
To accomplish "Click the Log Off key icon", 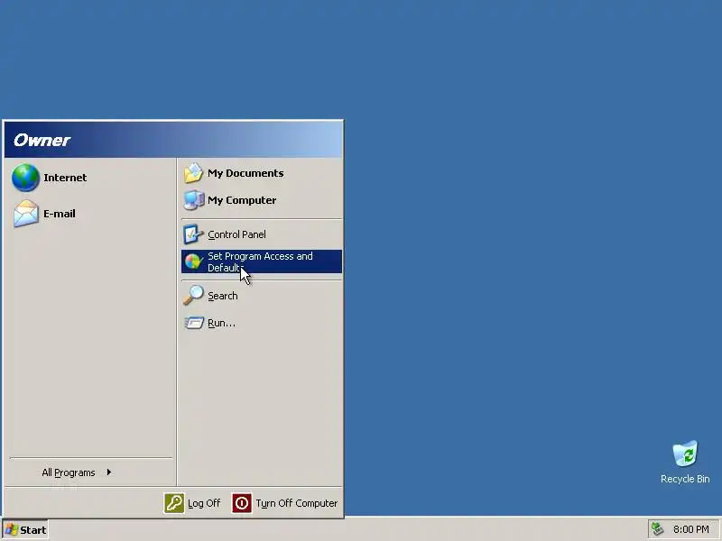I will 174,503.
